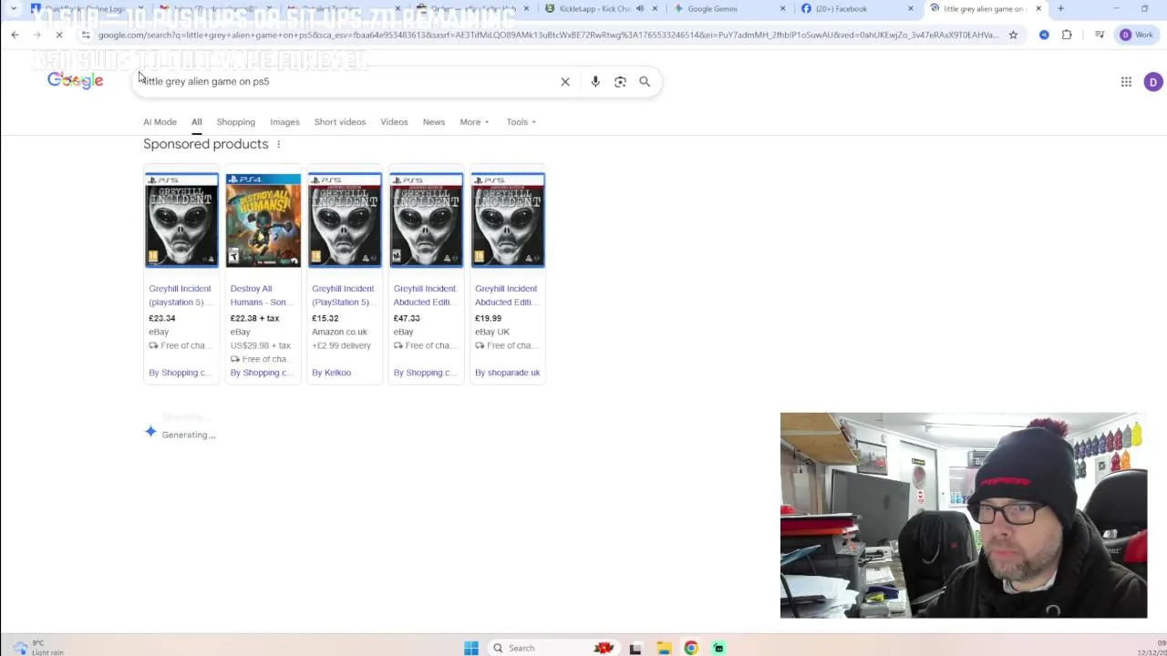Open the Google apps grid
The height and width of the screenshot is (656, 1167).
click(x=1126, y=82)
